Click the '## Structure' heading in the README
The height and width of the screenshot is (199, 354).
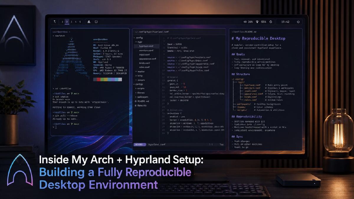coord(241,74)
